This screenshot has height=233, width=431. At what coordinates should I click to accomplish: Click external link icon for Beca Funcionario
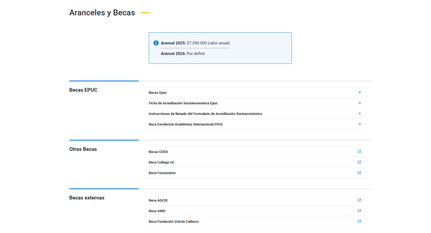tap(359, 173)
